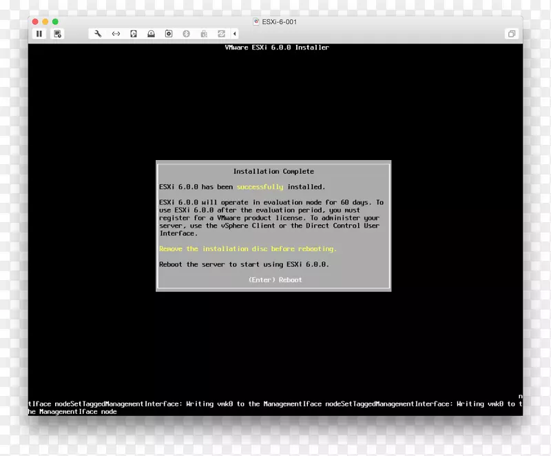Click the Installation Complete dialog header
This screenshot has width=551, height=456.
[x=274, y=170]
